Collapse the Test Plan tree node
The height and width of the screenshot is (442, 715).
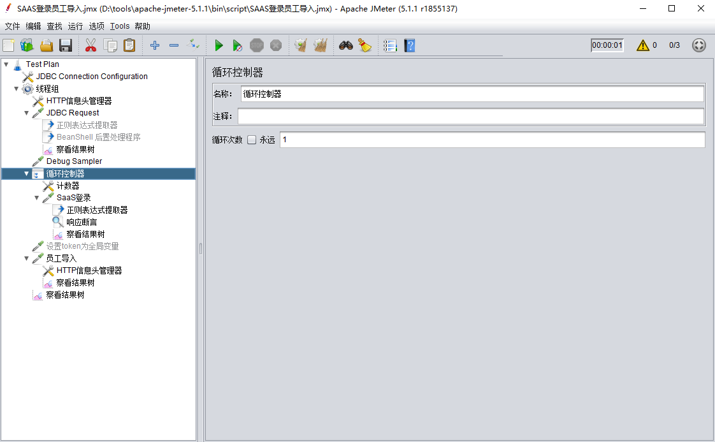tap(6, 64)
